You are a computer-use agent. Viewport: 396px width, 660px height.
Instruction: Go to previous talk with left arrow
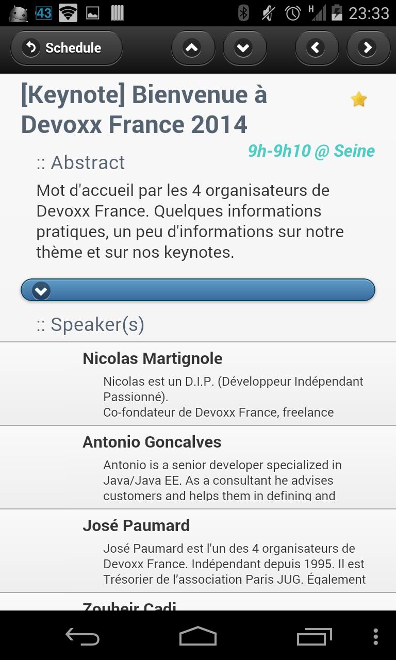(x=316, y=48)
